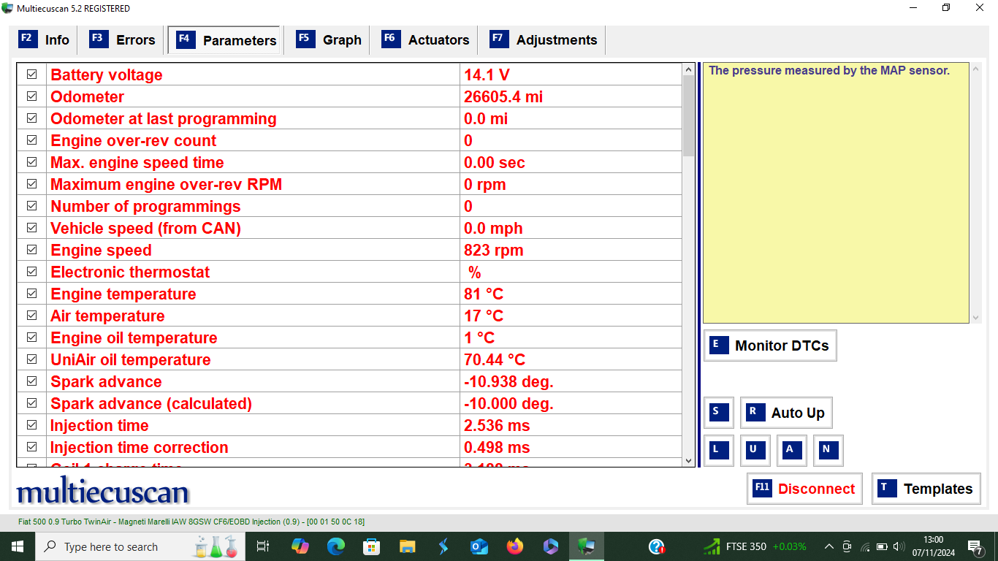This screenshot has height=561, width=998.
Task: Open Microsoft Edge from the taskbar
Action: pyautogui.click(x=336, y=546)
